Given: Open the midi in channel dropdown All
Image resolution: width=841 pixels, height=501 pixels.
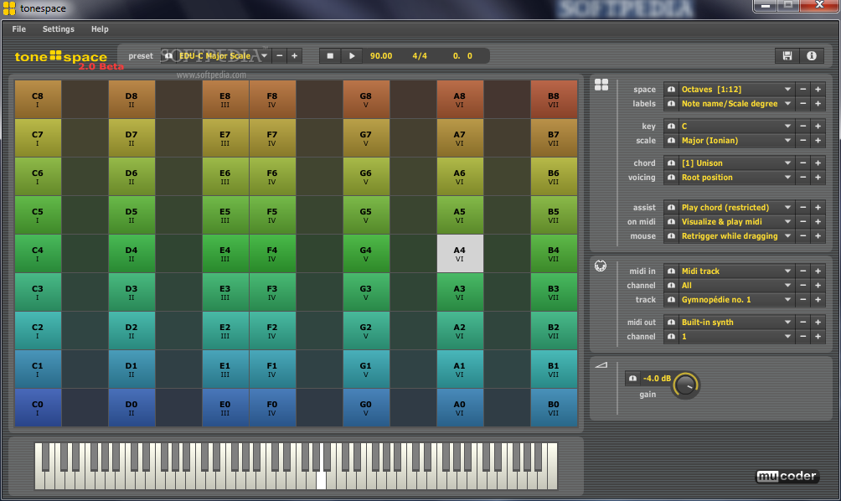Looking at the screenshot, I should pyautogui.click(x=735, y=286).
